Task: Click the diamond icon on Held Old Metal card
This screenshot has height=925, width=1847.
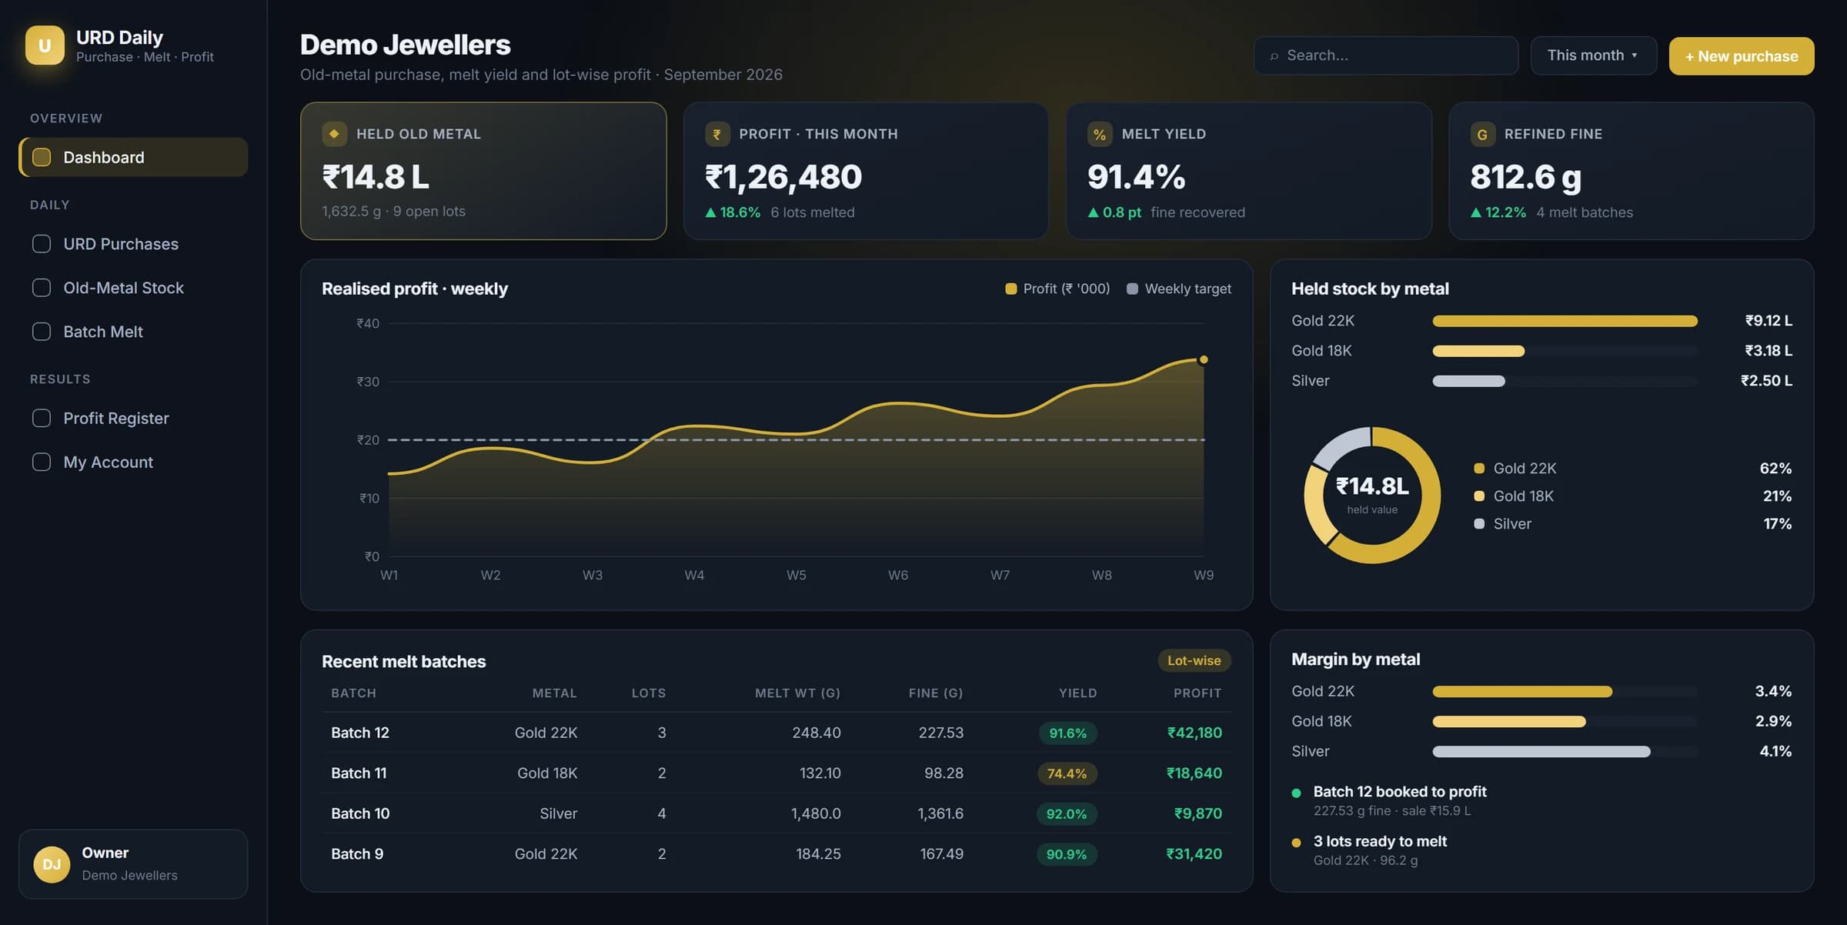Action: [x=334, y=134]
